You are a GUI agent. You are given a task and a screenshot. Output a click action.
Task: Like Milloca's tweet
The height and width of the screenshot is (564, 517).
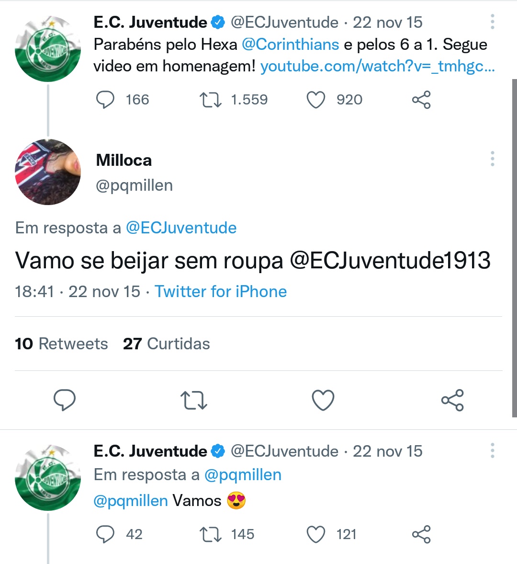323,400
